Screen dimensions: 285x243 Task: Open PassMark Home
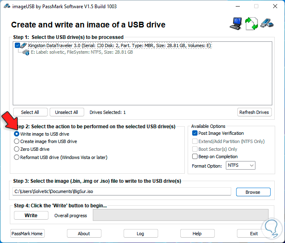coord(27,234)
